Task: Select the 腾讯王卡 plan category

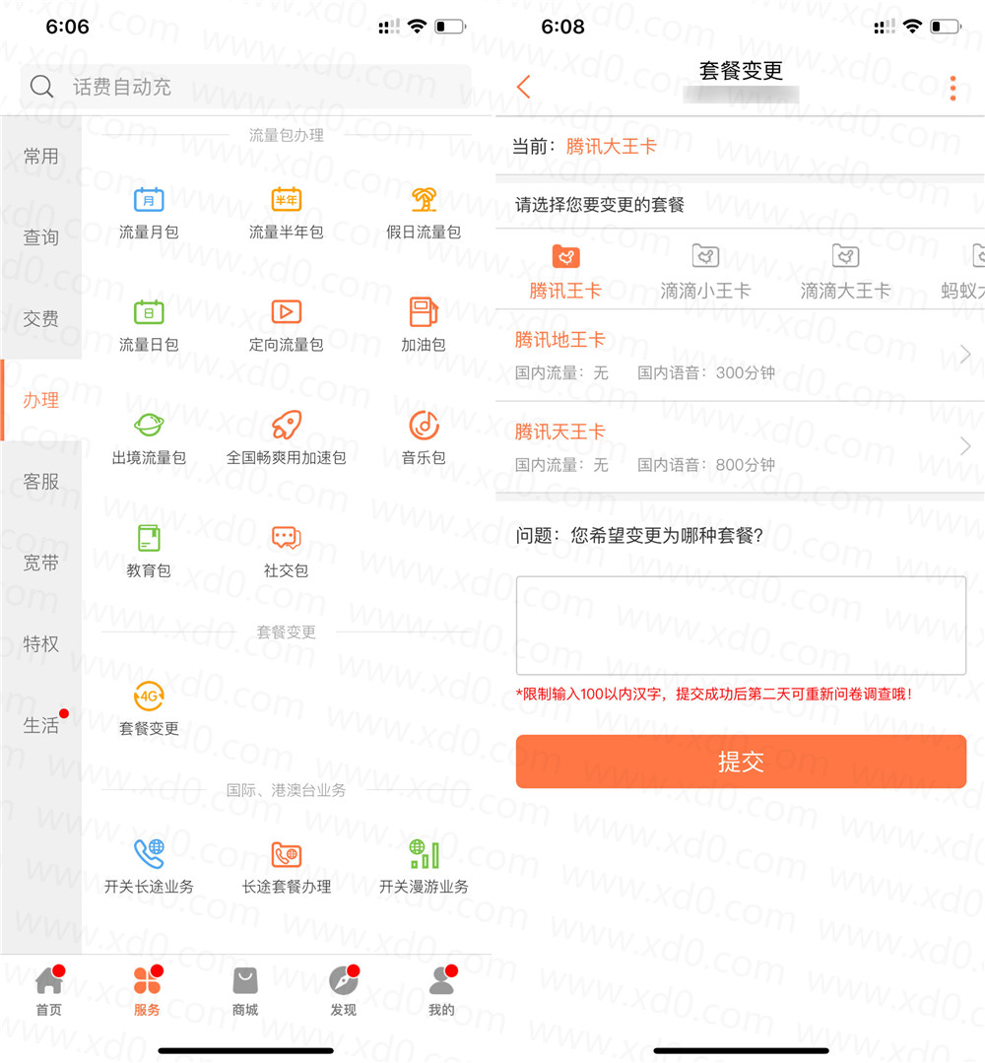Action: click(x=565, y=273)
